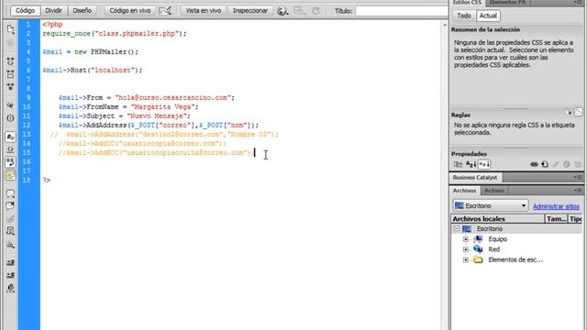Select Equipo in the files tree
This screenshot has height=330, width=587.
(x=497, y=239)
